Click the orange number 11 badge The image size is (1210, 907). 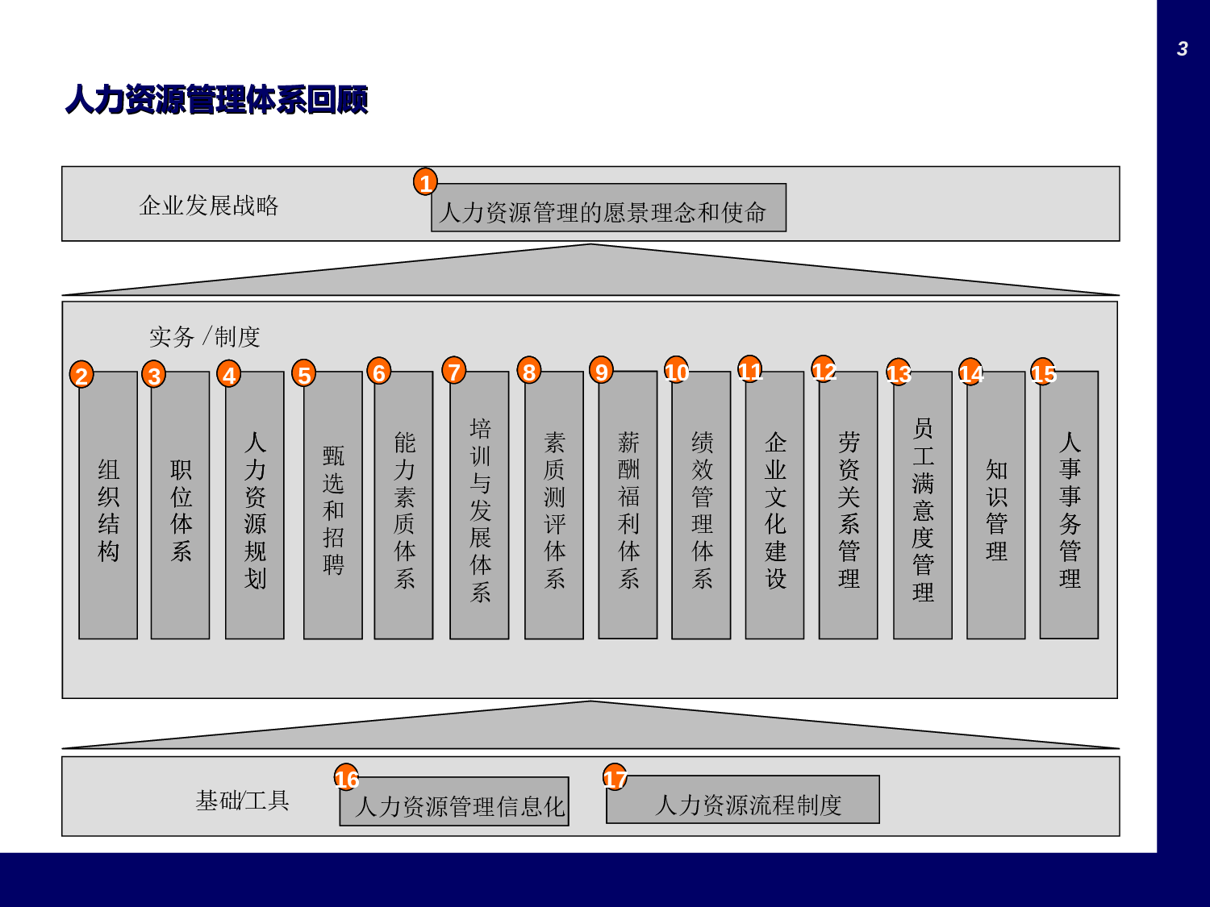coord(750,369)
